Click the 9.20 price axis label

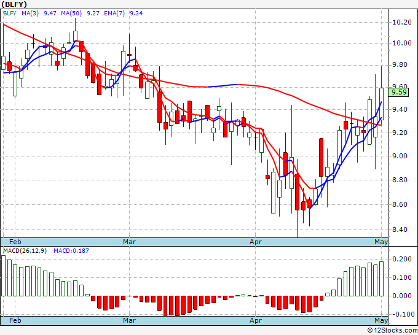click(x=400, y=133)
